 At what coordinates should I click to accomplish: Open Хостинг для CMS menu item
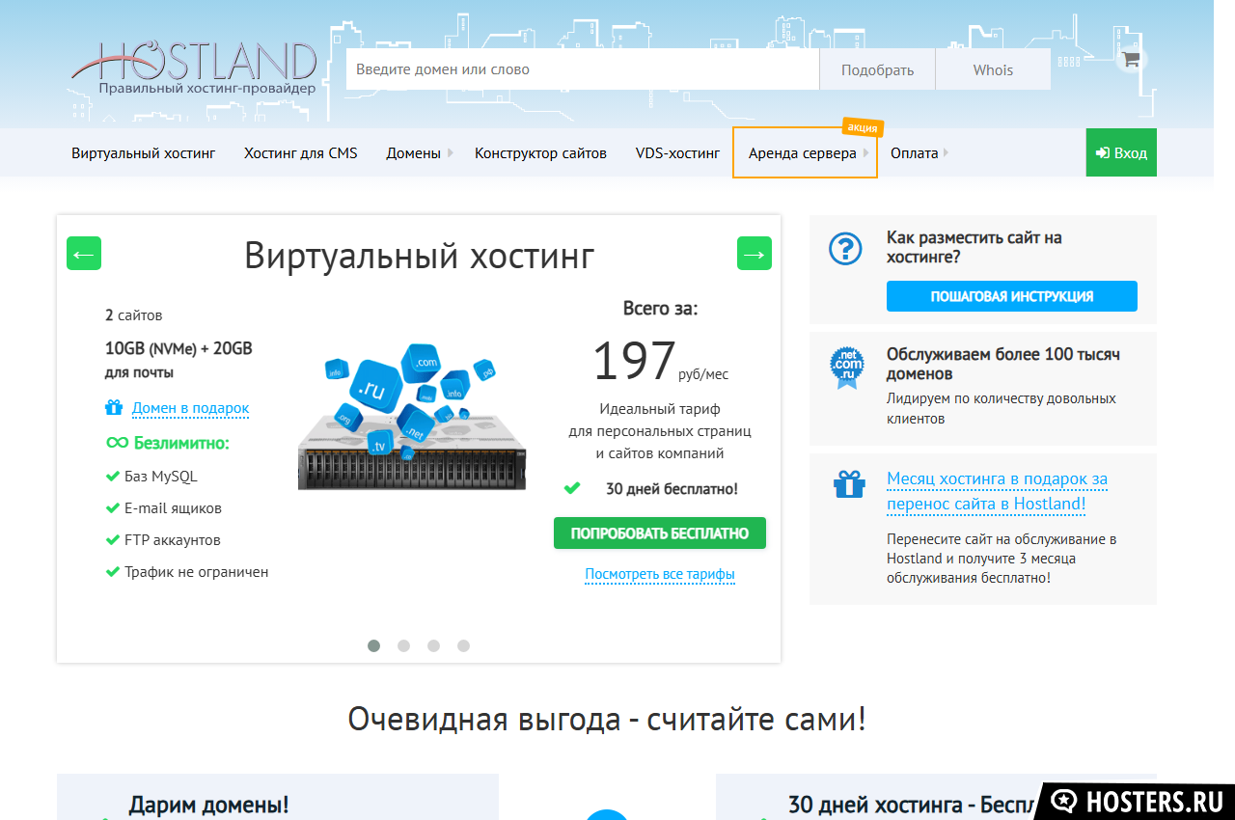pos(301,152)
